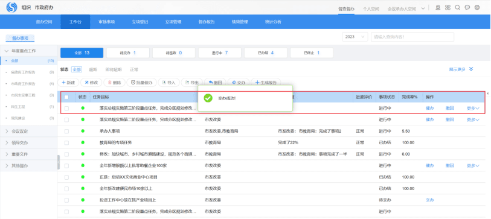The image size is (491, 219).
Task: Click the red 删除 delete toolbar button
Action: coord(114,83)
